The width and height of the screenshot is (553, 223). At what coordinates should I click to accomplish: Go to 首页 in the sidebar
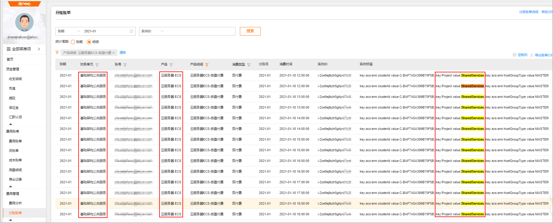tap(10, 59)
